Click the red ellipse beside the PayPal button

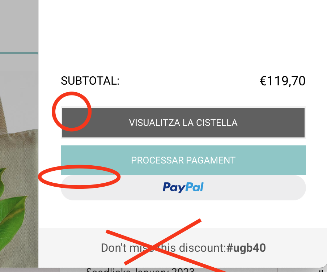click(79, 177)
